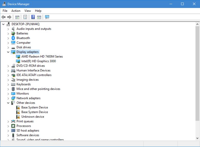The width and height of the screenshot is (200, 147).
Task: Select the Software devices label
Action: click(x=28, y=135)
